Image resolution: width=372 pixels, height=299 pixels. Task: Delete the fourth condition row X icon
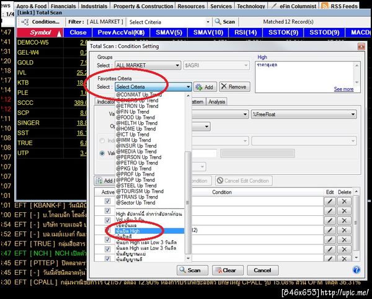pyautogui.click(x=344, y=230)
